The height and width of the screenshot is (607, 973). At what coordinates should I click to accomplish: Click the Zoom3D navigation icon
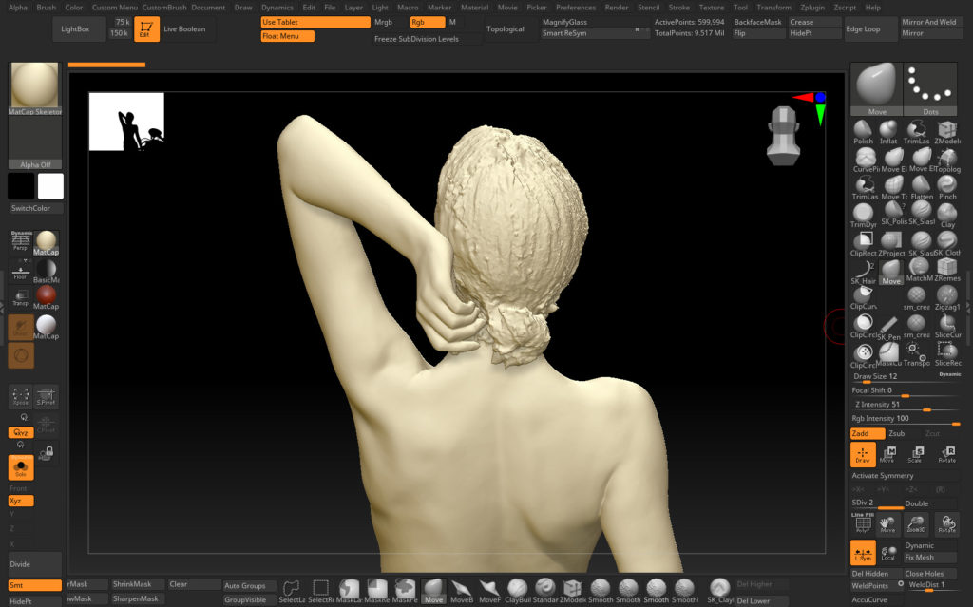pos(917,523)
